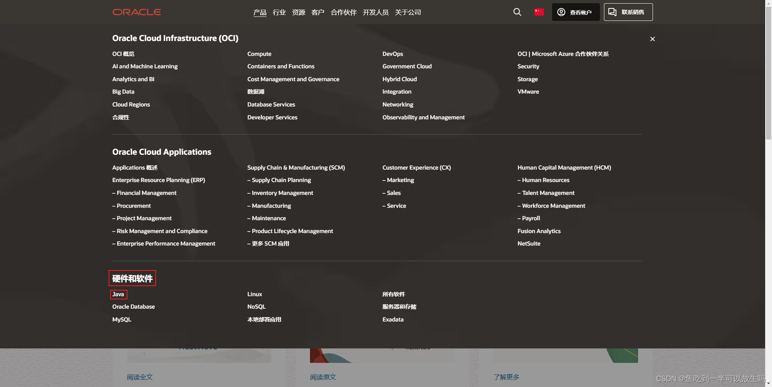The height and width of the screenshot is (387, 772).
Task: Open the 行业 menu
Action: (x=279, y=12)
